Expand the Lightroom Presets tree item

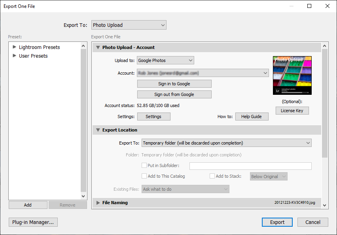15,47
